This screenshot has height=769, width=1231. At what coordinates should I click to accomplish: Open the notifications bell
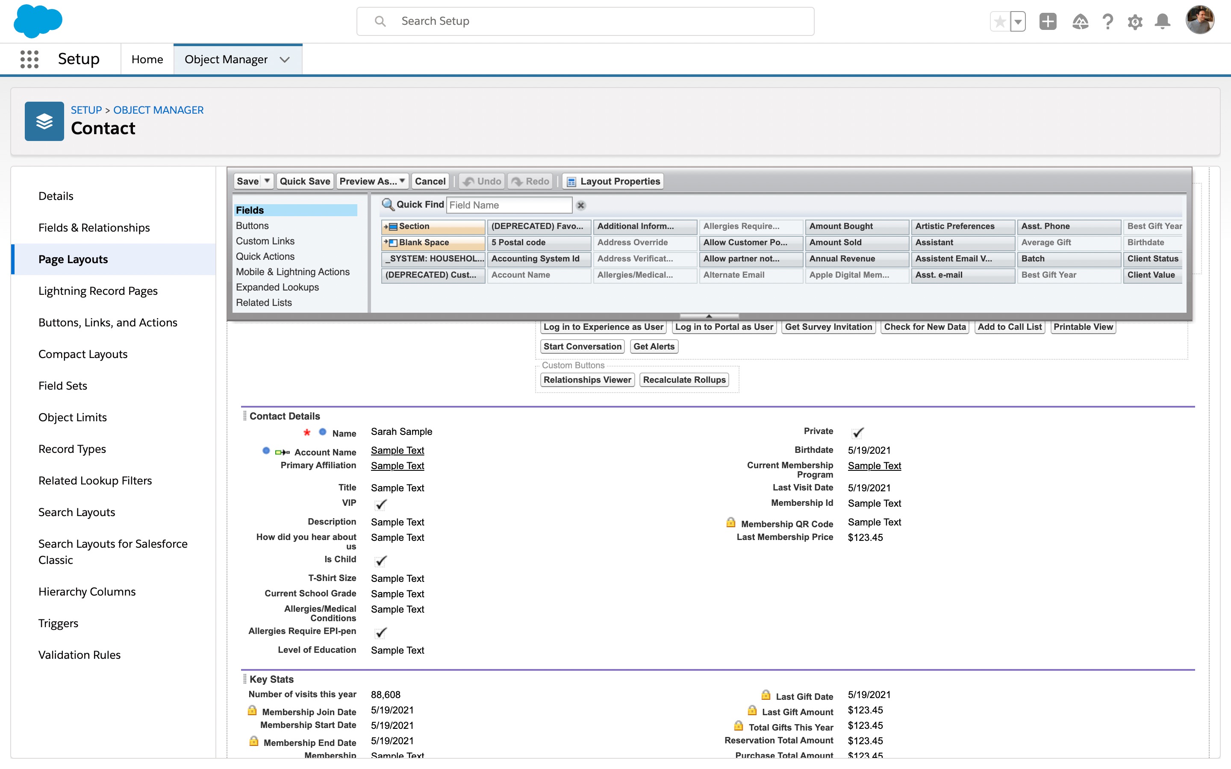click(1163, 21)
